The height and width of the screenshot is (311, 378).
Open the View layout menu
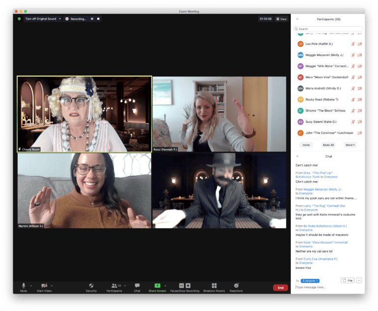(282, 19)
